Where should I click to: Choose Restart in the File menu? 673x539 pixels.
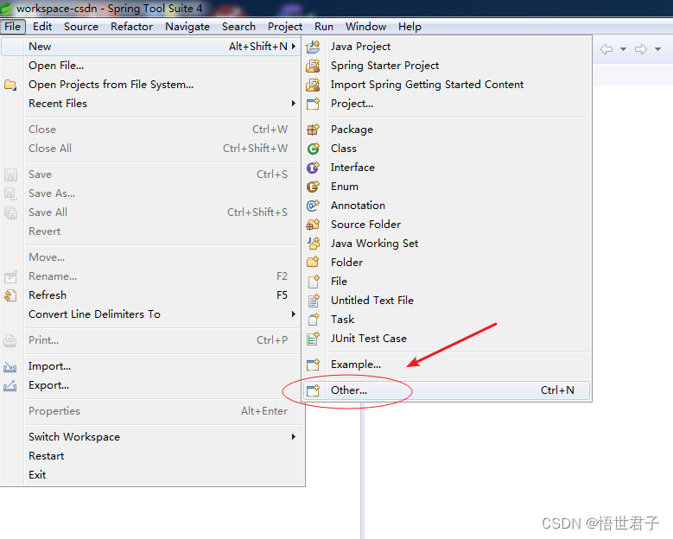click(150, 456)
